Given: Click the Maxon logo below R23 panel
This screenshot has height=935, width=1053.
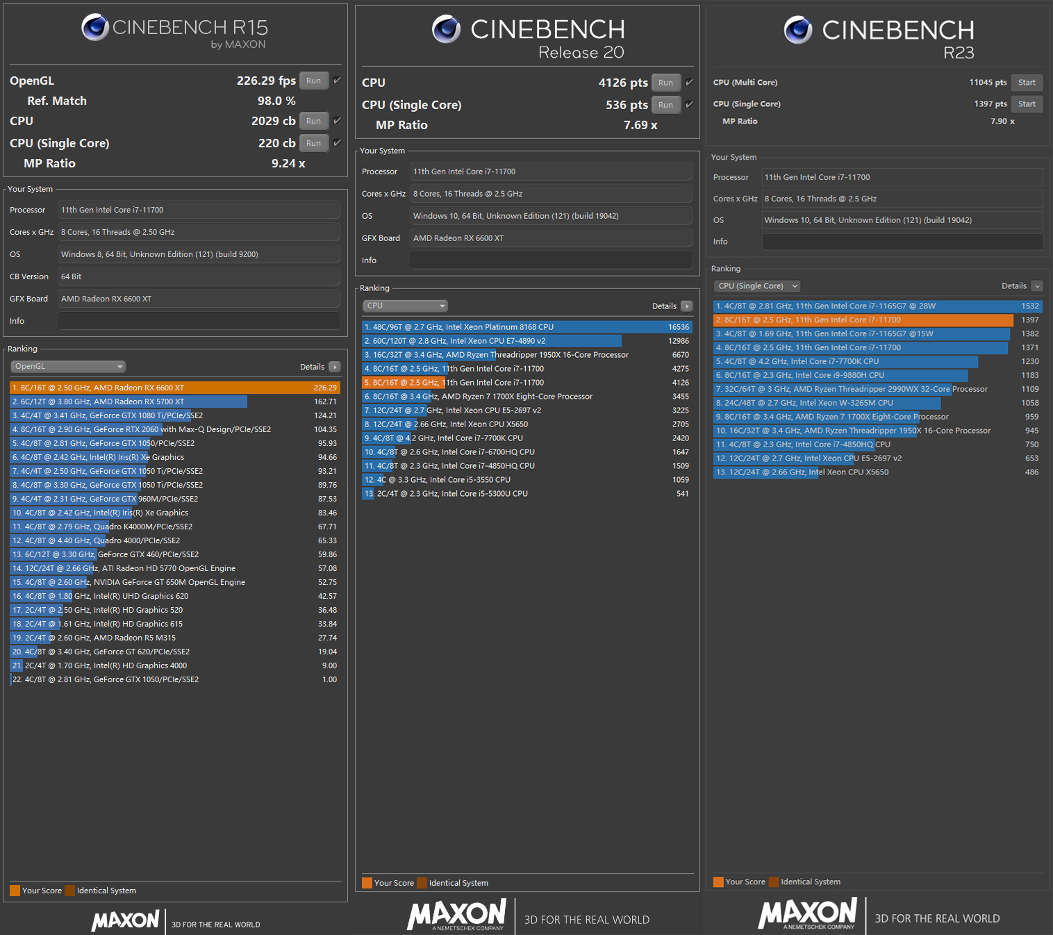Looking at the screenshot, I should (808, 913).
